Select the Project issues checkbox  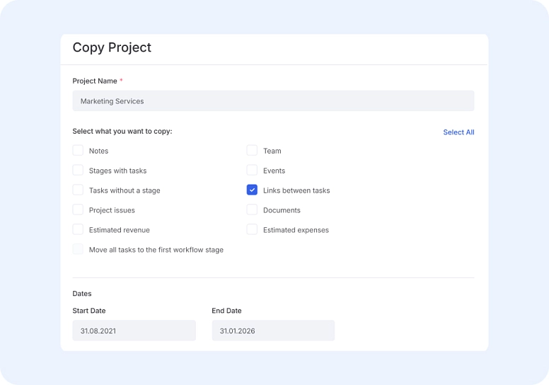(78, 210)
